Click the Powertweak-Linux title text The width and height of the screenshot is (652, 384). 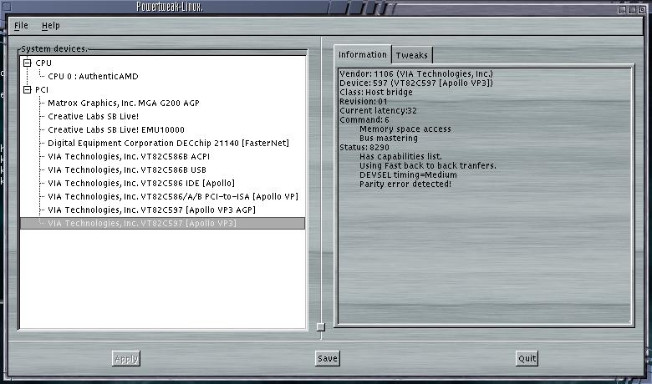tap(170, 7)
